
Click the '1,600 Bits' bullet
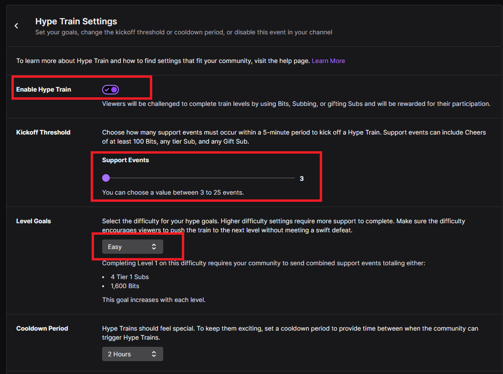point(125,286)
